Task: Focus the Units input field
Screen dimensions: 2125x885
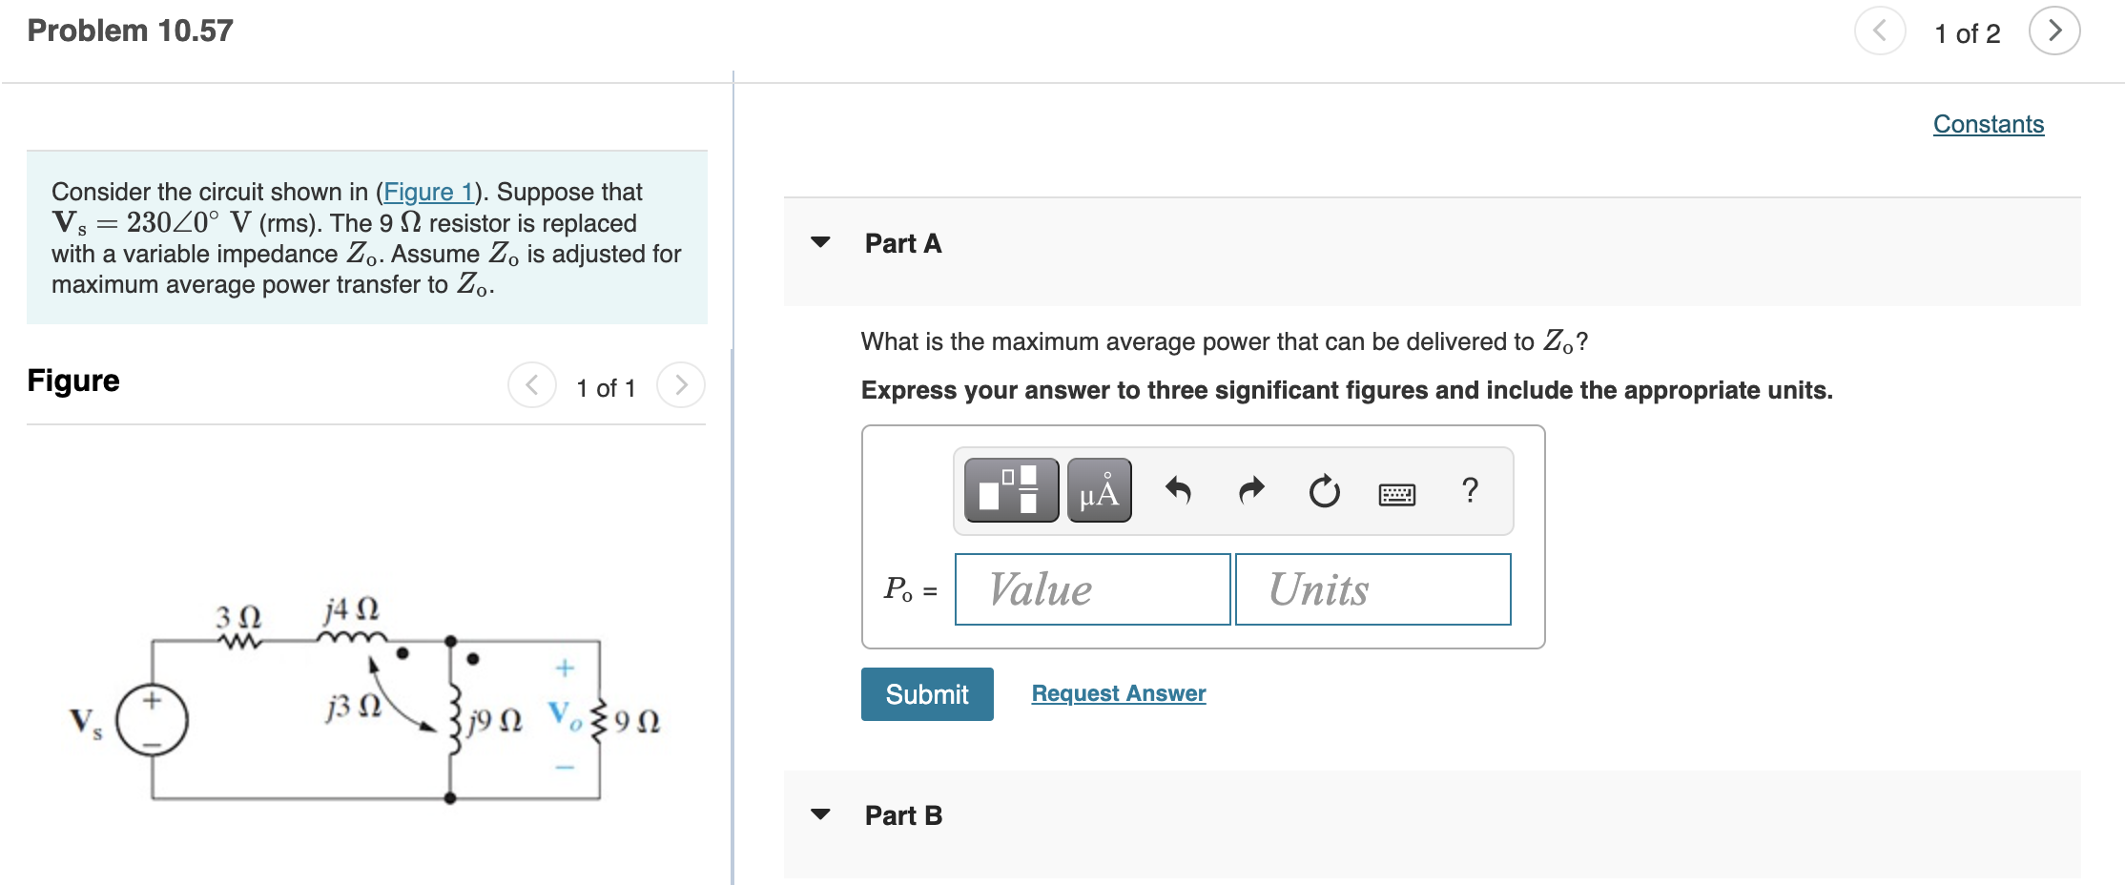Action: [1373, 589]
